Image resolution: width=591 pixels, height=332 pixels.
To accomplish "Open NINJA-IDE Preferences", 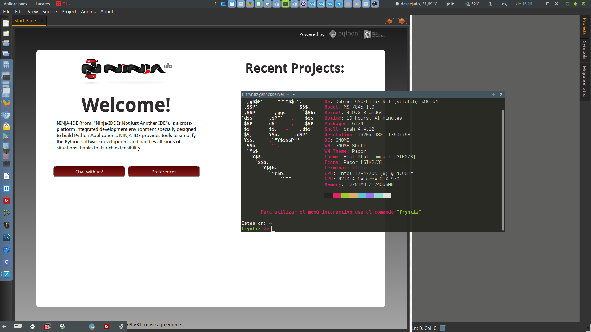I will pos(164,172).
